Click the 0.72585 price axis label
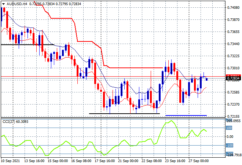Image resolution: width=242 pixels, height=165 pixels. [x=233, y=92]
